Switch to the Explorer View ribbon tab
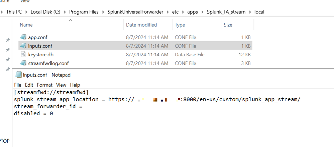Image resolution: width=334 pixels, height=147 pixels. point(25,1)
